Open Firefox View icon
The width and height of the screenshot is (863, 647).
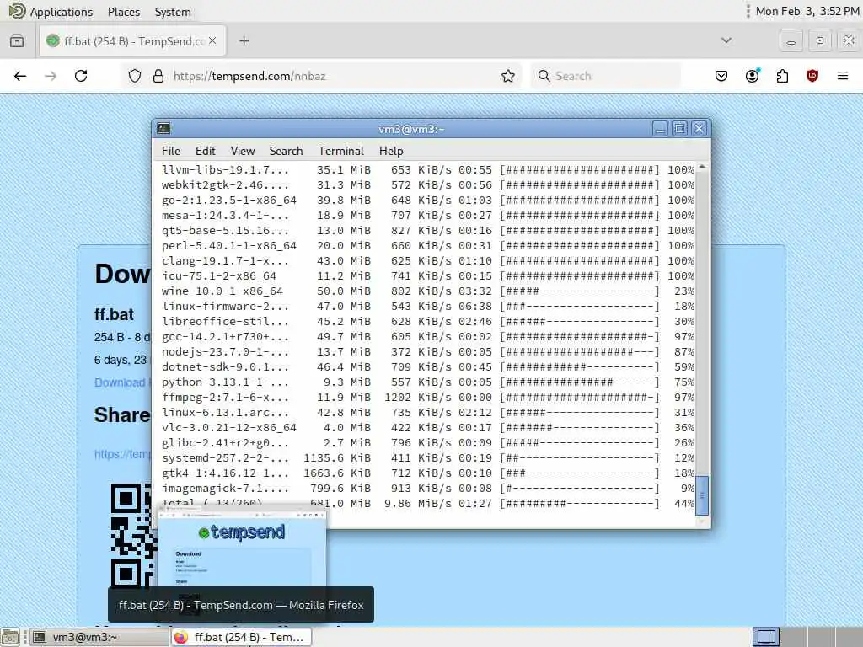(x=17, y=41)
